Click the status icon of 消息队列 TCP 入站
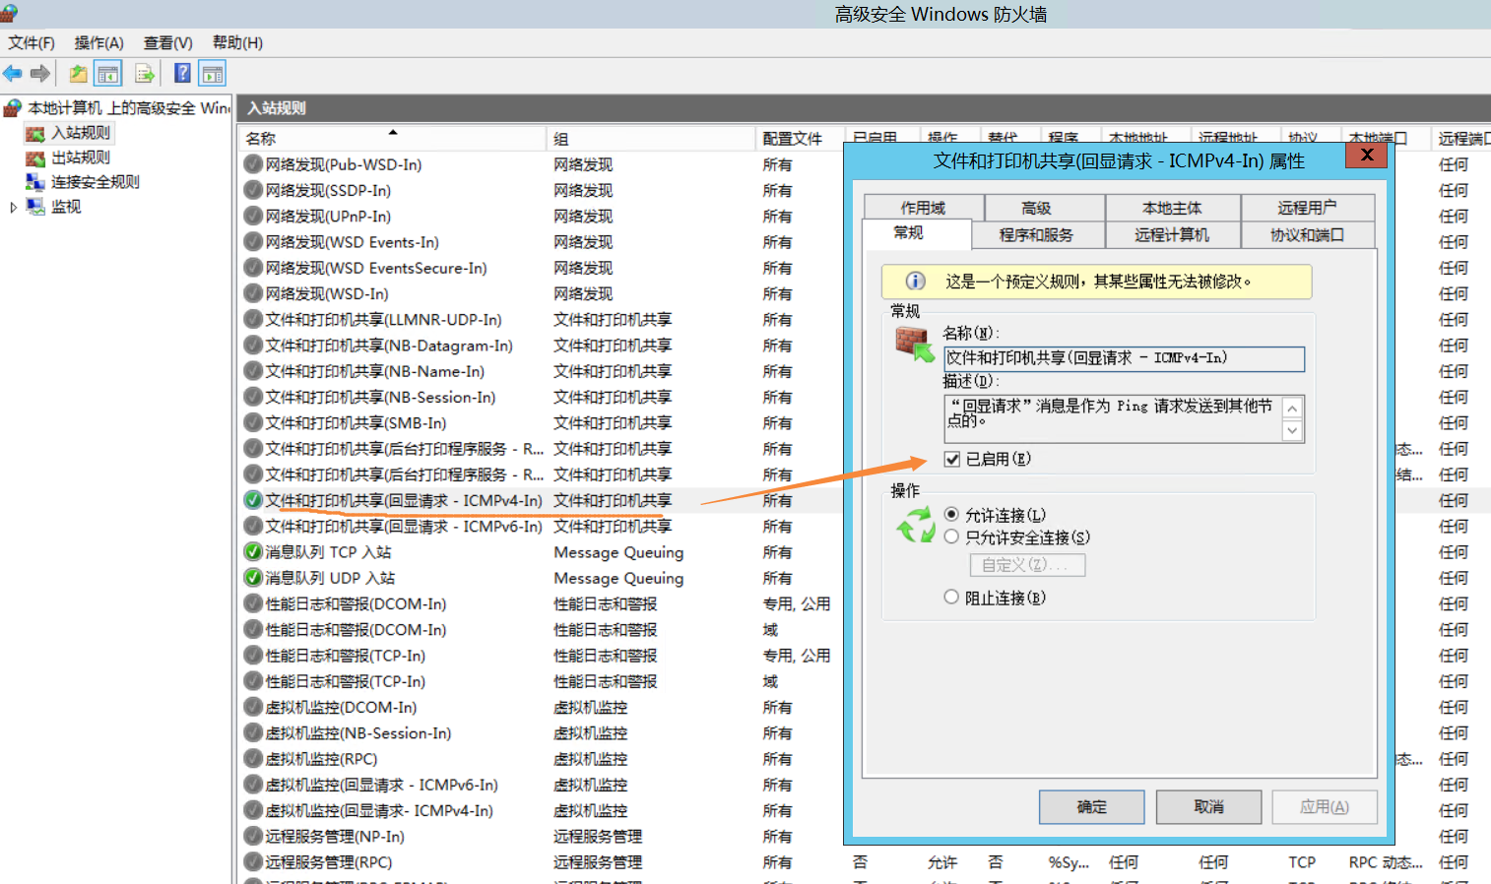The height and width of the screenshot is (884, 1491). pyautogui.click(x=253, y=552)
